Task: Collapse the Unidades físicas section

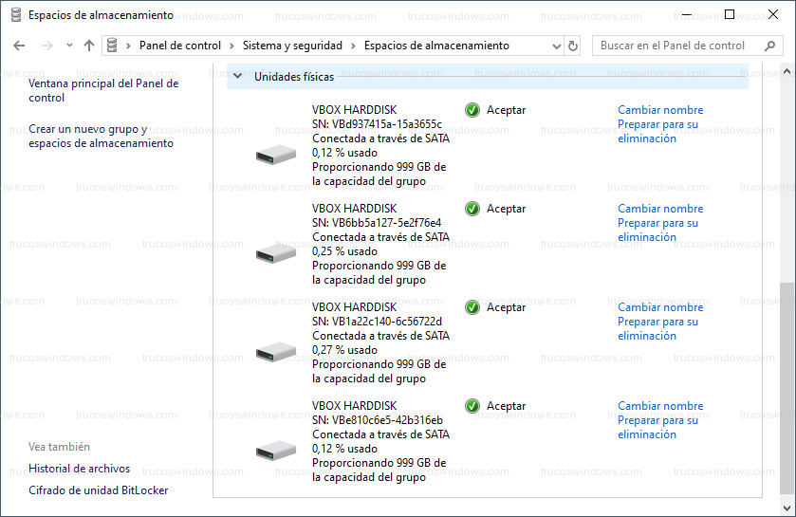Action: 237,76
